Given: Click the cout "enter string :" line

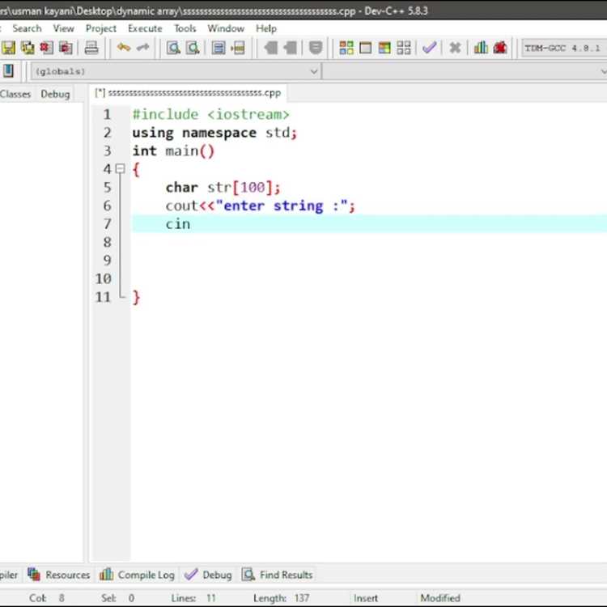Looking at the screenshot, I should 260,206.
